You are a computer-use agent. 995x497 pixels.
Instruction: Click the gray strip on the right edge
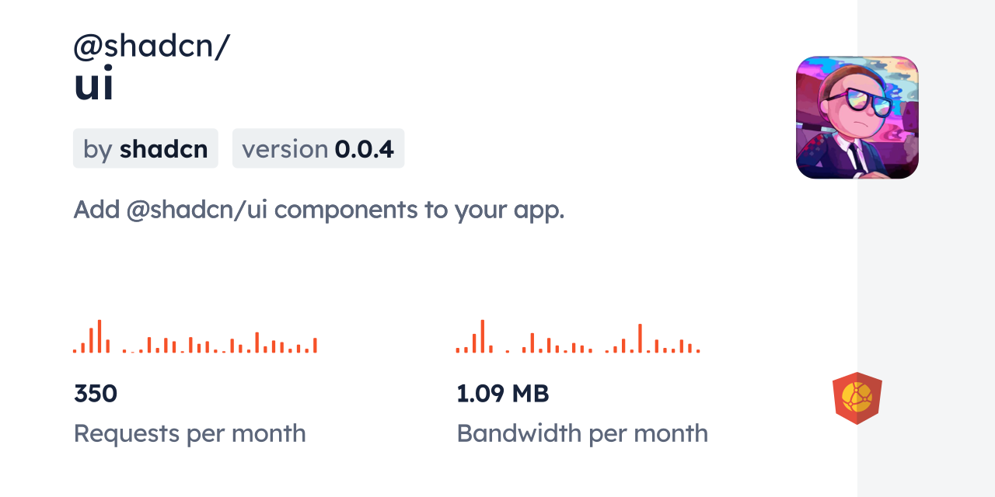[926, 248]
